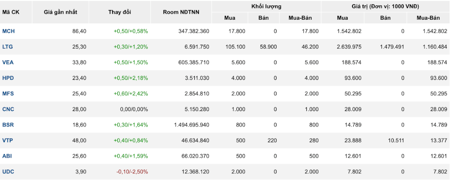Open the VEA stock ticker link
Image resolution: width=450 pixels, height=180 pixels.
(x=8, y=62)
